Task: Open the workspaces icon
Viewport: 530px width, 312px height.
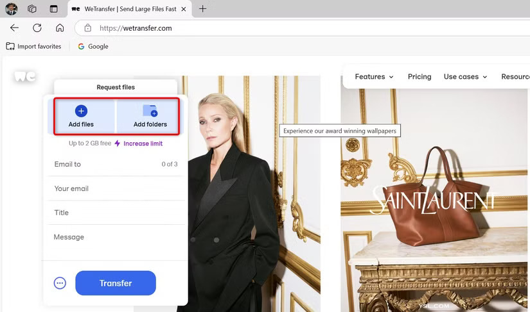Action: (32, 9)
